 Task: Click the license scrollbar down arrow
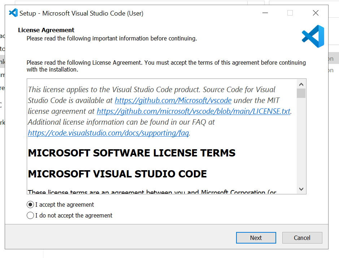(301, 189)
